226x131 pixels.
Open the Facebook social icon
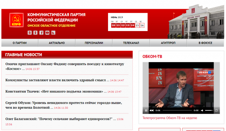pos(41,33)
